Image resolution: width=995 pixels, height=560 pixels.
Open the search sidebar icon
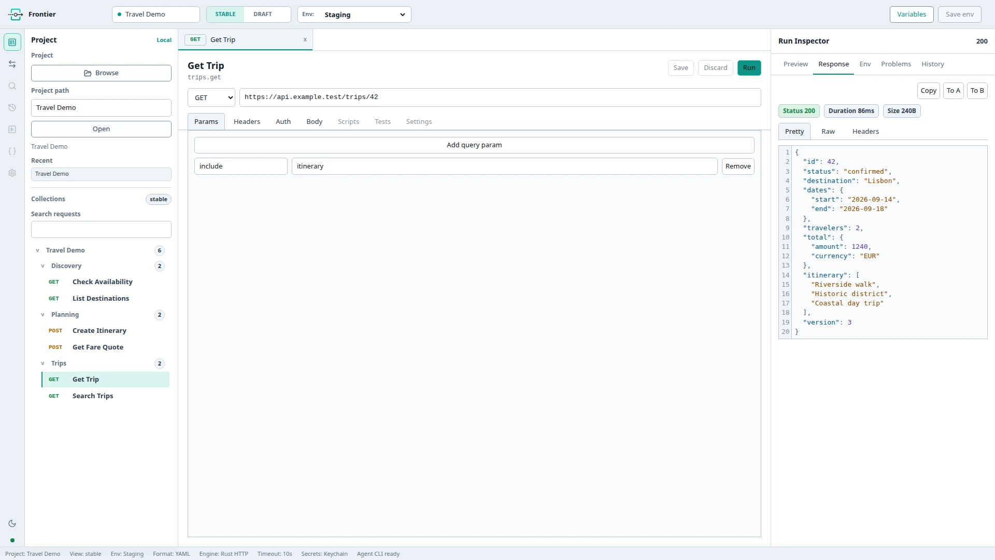pyautogui.click(x=12, y=86)
